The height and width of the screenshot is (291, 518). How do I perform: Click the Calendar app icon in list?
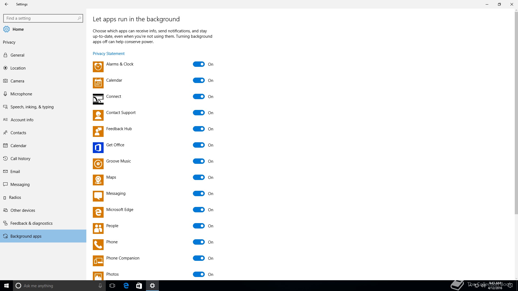click(98, 83)
